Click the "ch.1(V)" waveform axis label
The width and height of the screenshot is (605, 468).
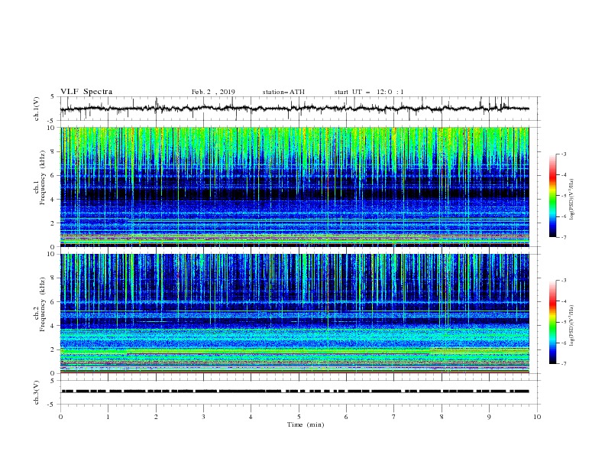click(37, 109)
